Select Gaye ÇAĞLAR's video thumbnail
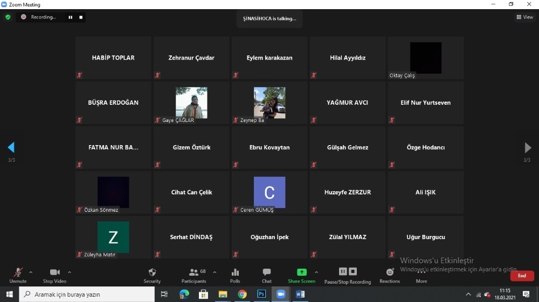 (x=191, y=103)
